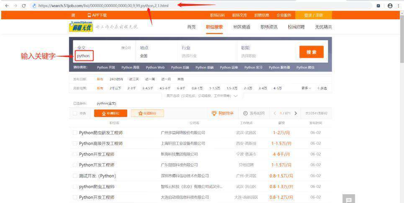Screen dimensions: 404x203
Task: Check the Python爬虫研发工程师 row checkbox
Action: point(75,133)
